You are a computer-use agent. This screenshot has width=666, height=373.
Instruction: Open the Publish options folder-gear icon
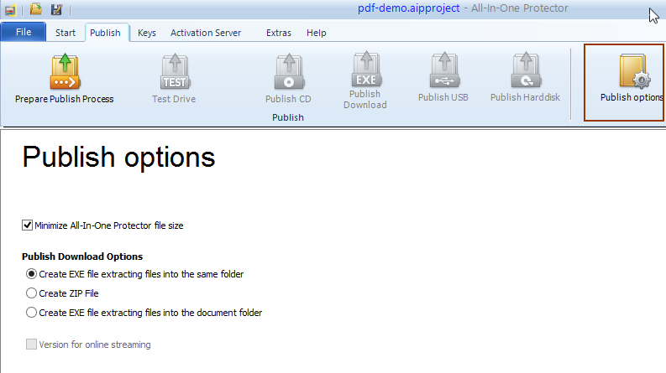[635, 70]
